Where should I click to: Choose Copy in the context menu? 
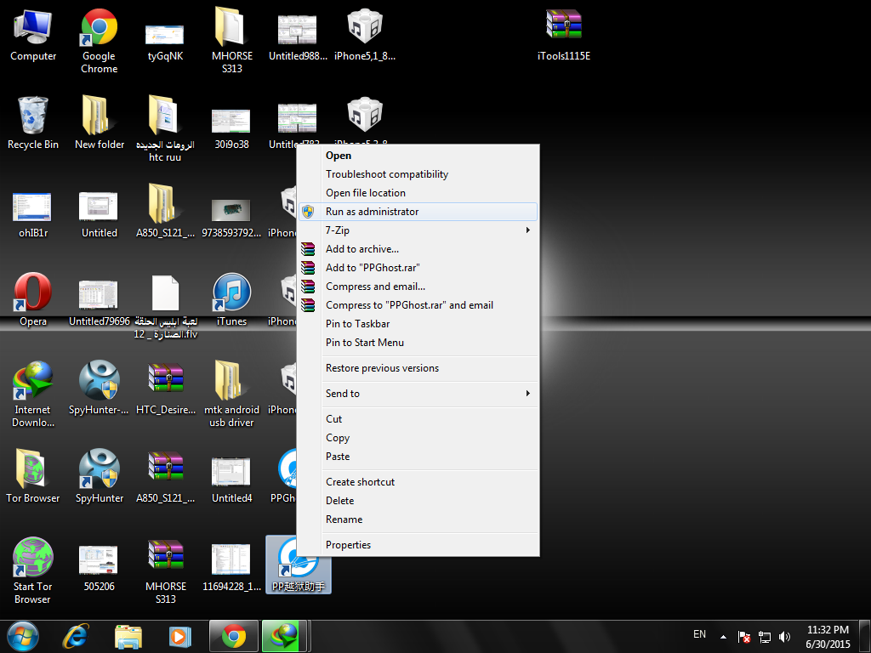418,438
